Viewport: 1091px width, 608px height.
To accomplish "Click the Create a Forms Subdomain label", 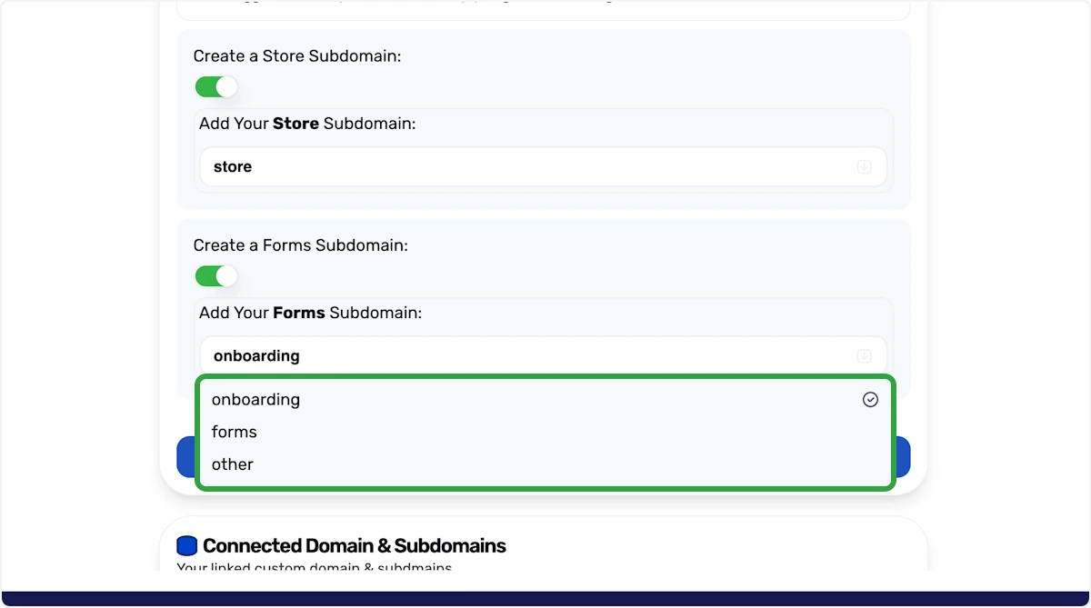I will click(301, 245).
